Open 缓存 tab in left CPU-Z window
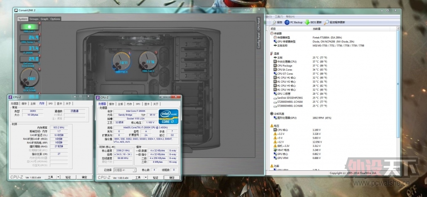Screen dimensions: 427x197 click(x=24, y=104)
